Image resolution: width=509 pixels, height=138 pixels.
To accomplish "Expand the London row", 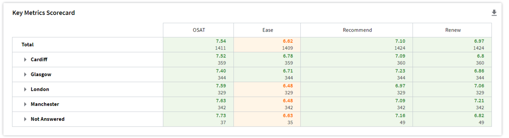I will [25, 90].
